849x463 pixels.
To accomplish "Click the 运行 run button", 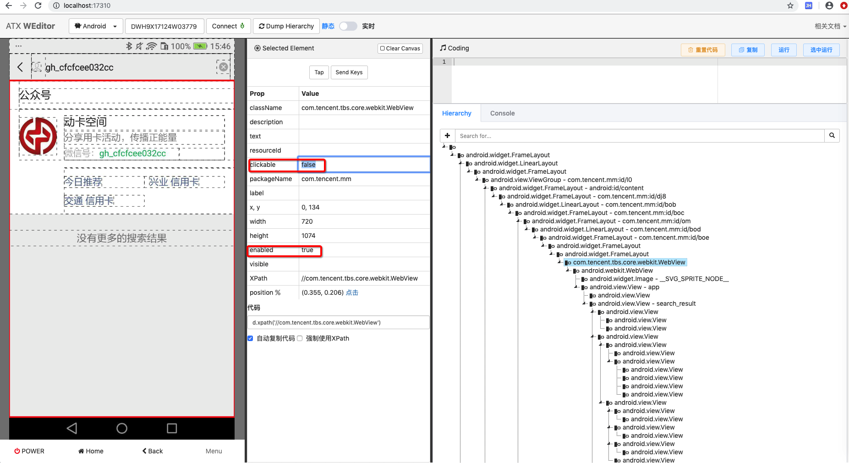I will [784, 50].
